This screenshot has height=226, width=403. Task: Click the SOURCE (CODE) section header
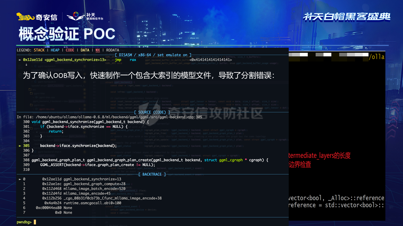(152, 112)
